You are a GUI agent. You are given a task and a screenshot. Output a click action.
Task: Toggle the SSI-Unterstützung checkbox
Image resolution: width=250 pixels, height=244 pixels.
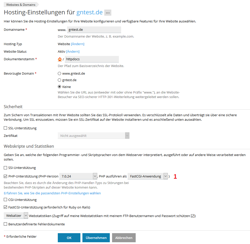click(x=6, y=168)
